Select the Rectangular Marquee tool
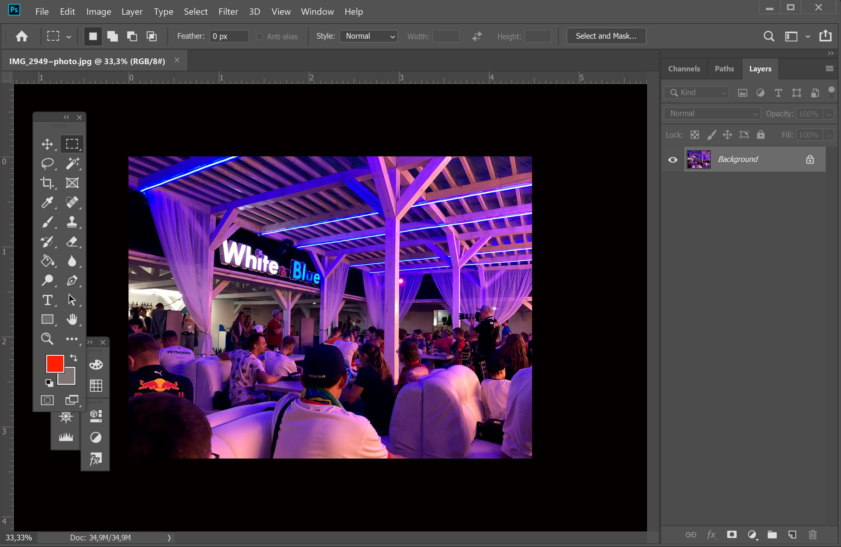This screenshot has width=841, height=547. 71,143
